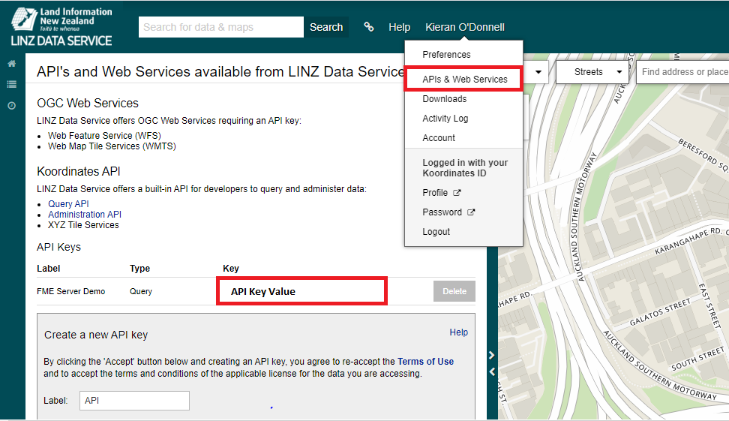Click the Label input field containing API
The image size is (729, 421).
pyautogui.click(x=134, y=401)
